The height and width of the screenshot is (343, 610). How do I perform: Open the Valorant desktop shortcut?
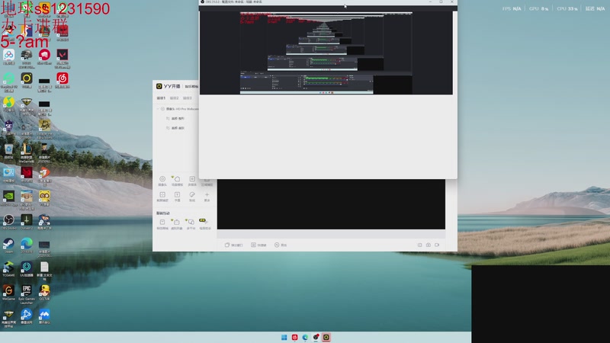pyautogui.click(x=63, y=59)
